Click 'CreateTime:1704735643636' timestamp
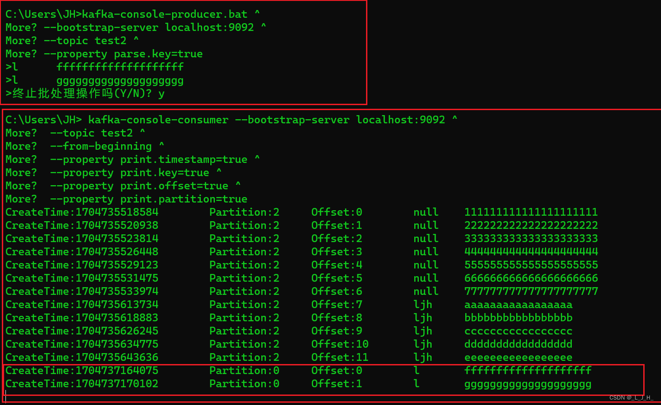 coord(82,357)
